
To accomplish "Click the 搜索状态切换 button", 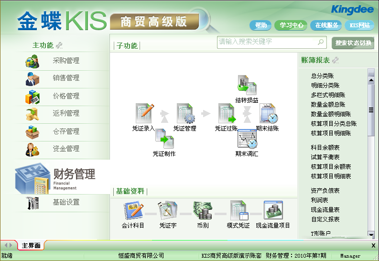I will [353, 43].
